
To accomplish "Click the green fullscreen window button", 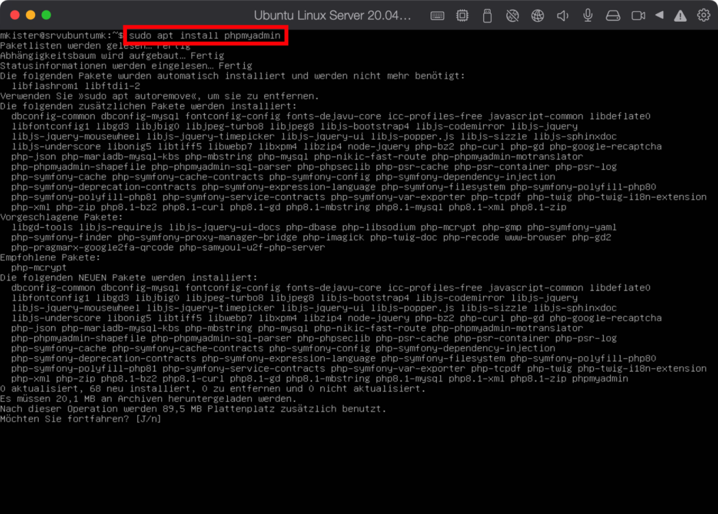I will tap(46, 15).
